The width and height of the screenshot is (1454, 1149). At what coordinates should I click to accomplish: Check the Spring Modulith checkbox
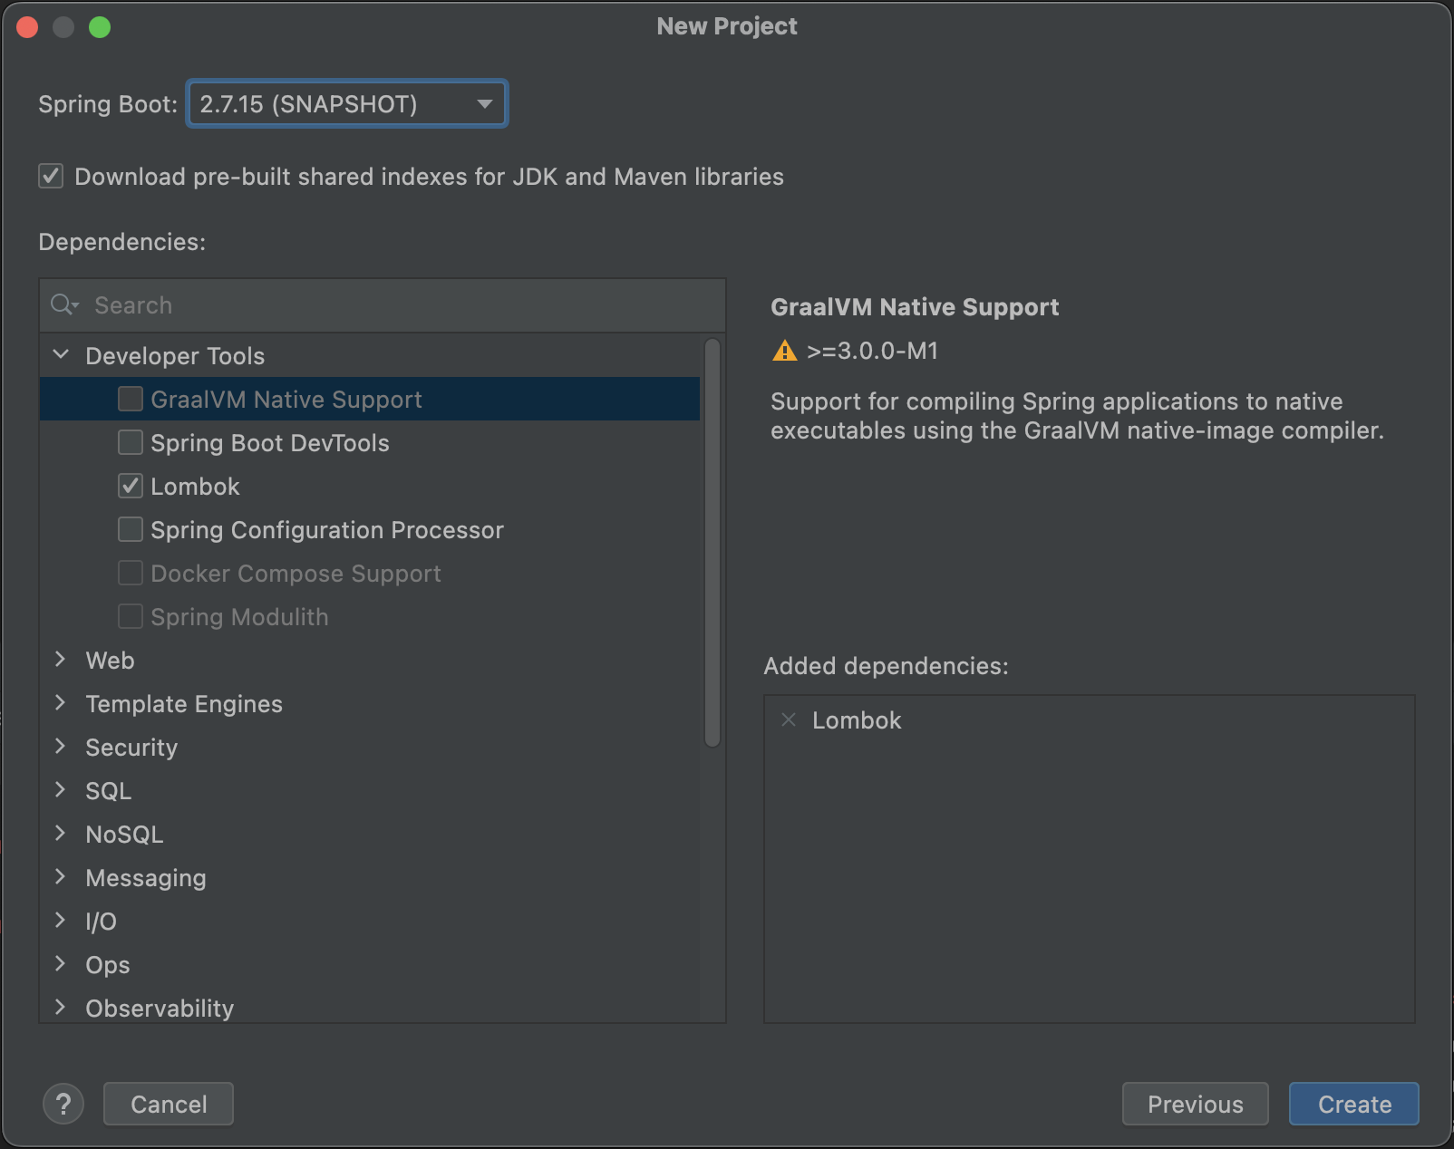[x=131, y=616]
